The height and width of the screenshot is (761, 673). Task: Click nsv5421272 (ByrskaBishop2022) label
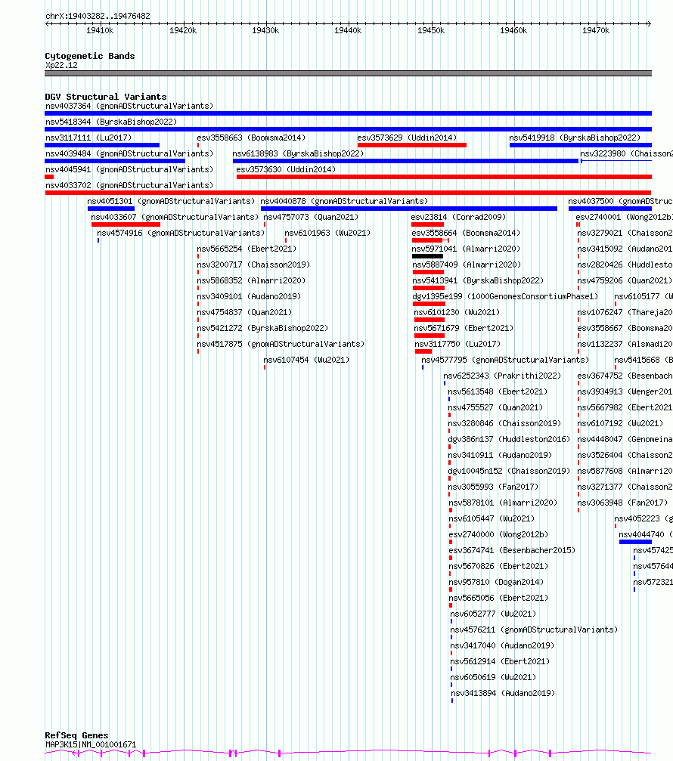point(262,328)
